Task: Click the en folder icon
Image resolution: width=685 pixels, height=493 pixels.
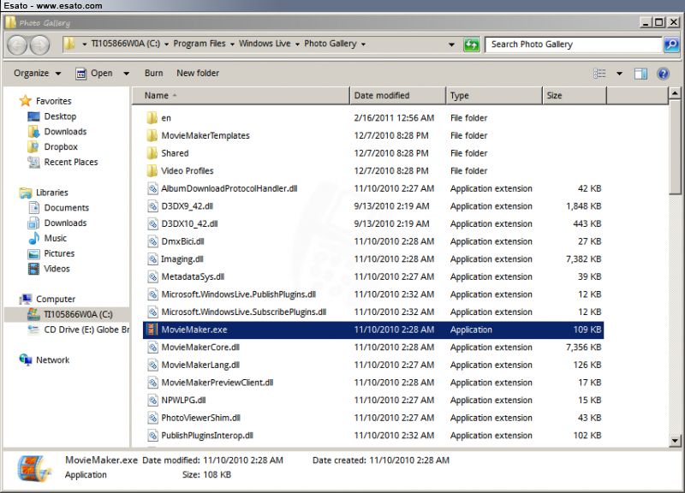Action: [x=152, y=118]
